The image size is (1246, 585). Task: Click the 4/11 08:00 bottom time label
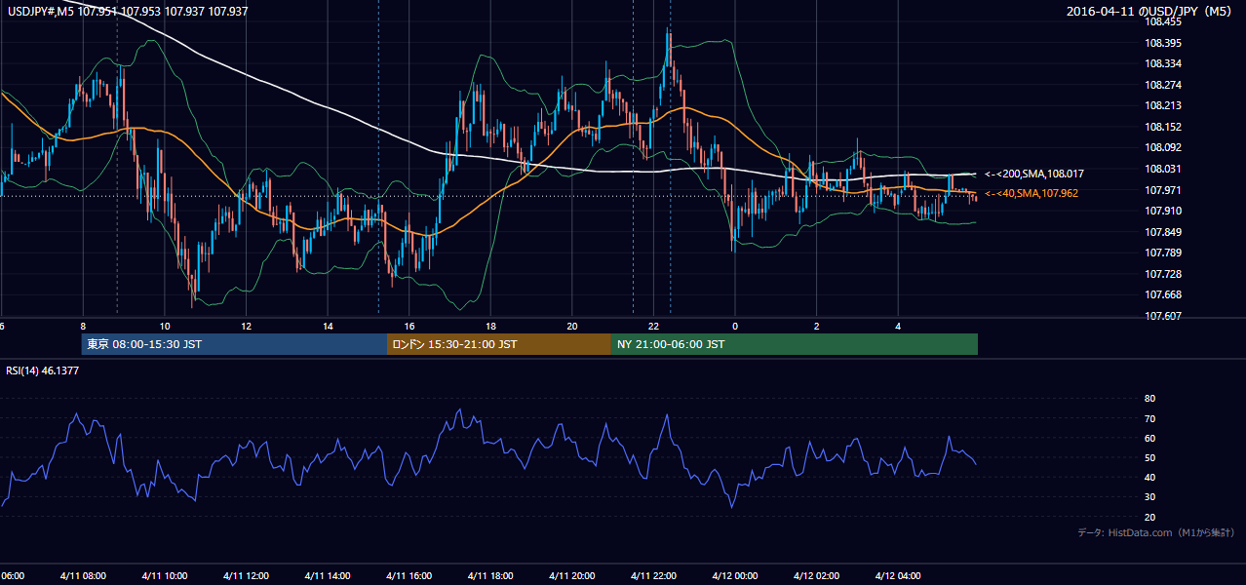[82, 576]
